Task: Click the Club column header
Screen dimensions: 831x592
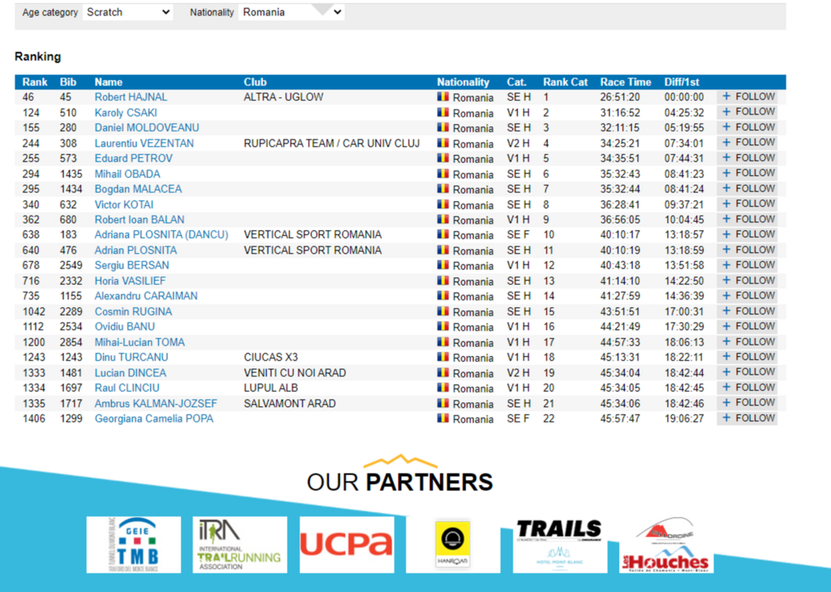Action: [255, 82]
